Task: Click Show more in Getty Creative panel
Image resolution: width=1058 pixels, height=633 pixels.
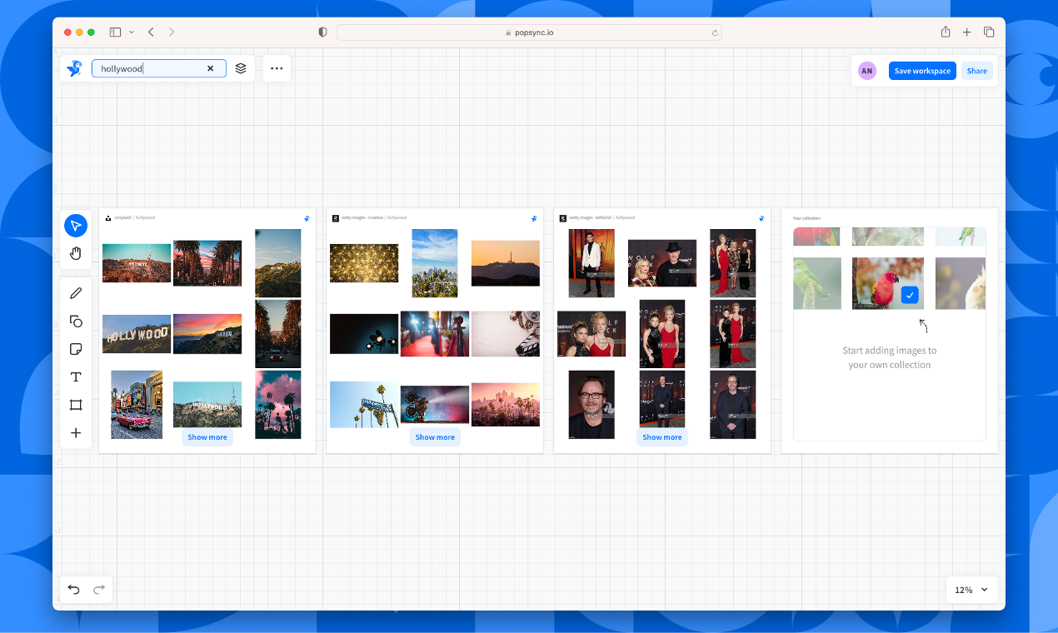Action: [435, 437]
